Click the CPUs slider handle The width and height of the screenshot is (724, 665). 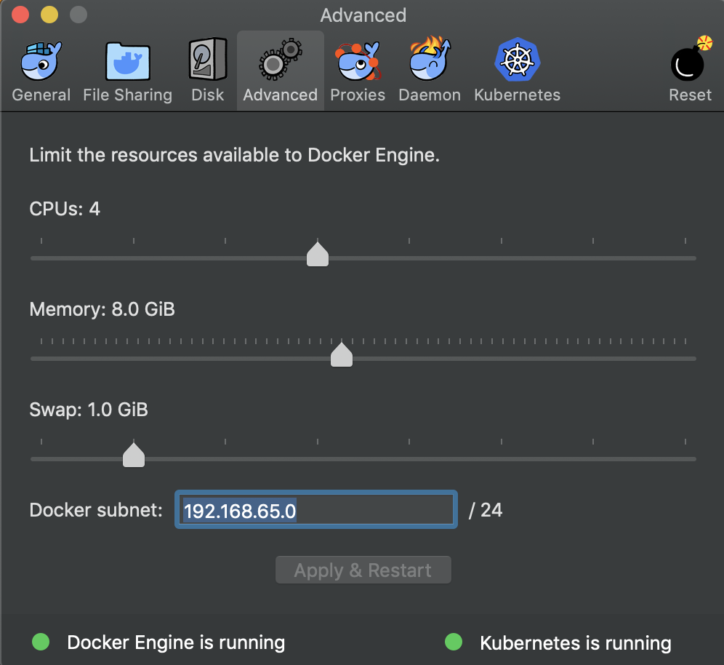click(318, 254)
